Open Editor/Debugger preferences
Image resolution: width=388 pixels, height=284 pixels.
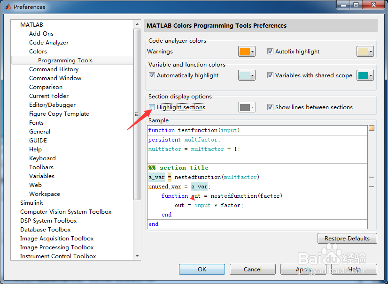(x=52, y=105)
